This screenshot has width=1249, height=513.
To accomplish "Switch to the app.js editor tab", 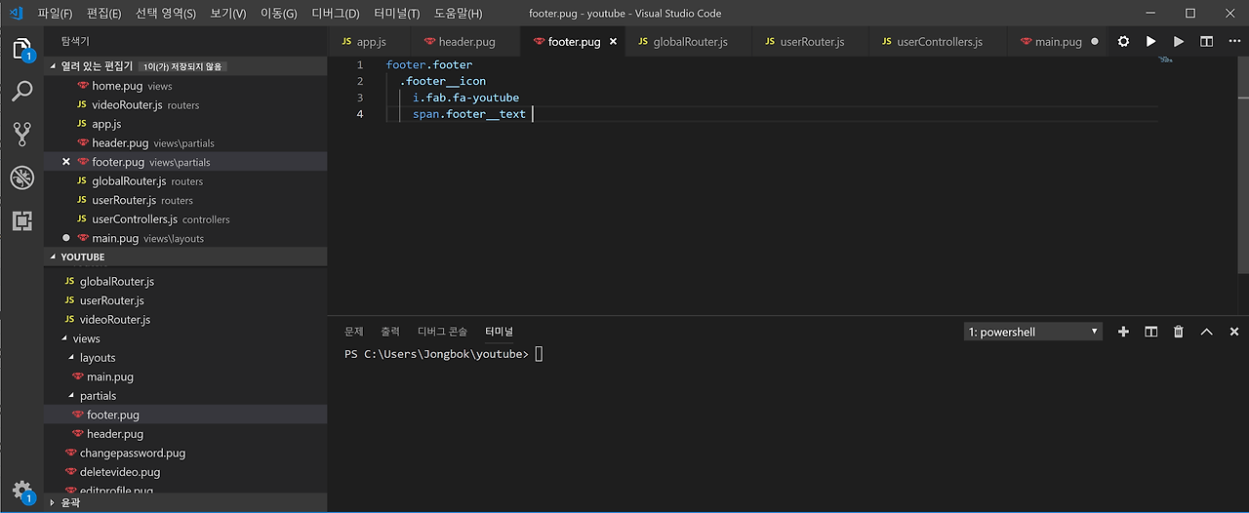I will tap(368, 42).
